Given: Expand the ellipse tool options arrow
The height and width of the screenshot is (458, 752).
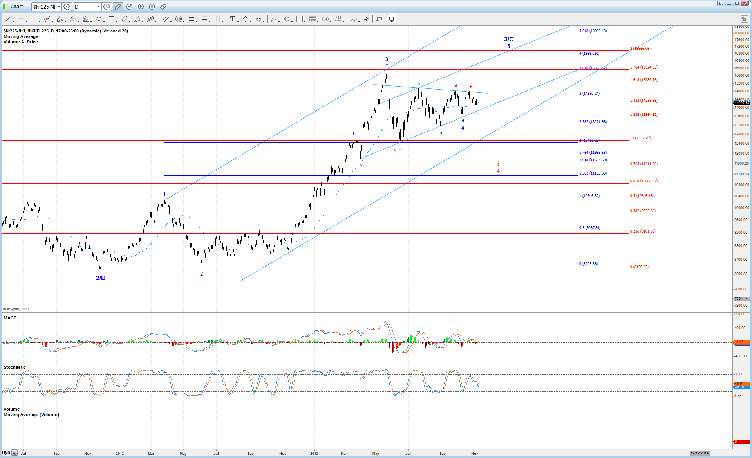Looking at the screenshot, I should click(x=104, y=20).
